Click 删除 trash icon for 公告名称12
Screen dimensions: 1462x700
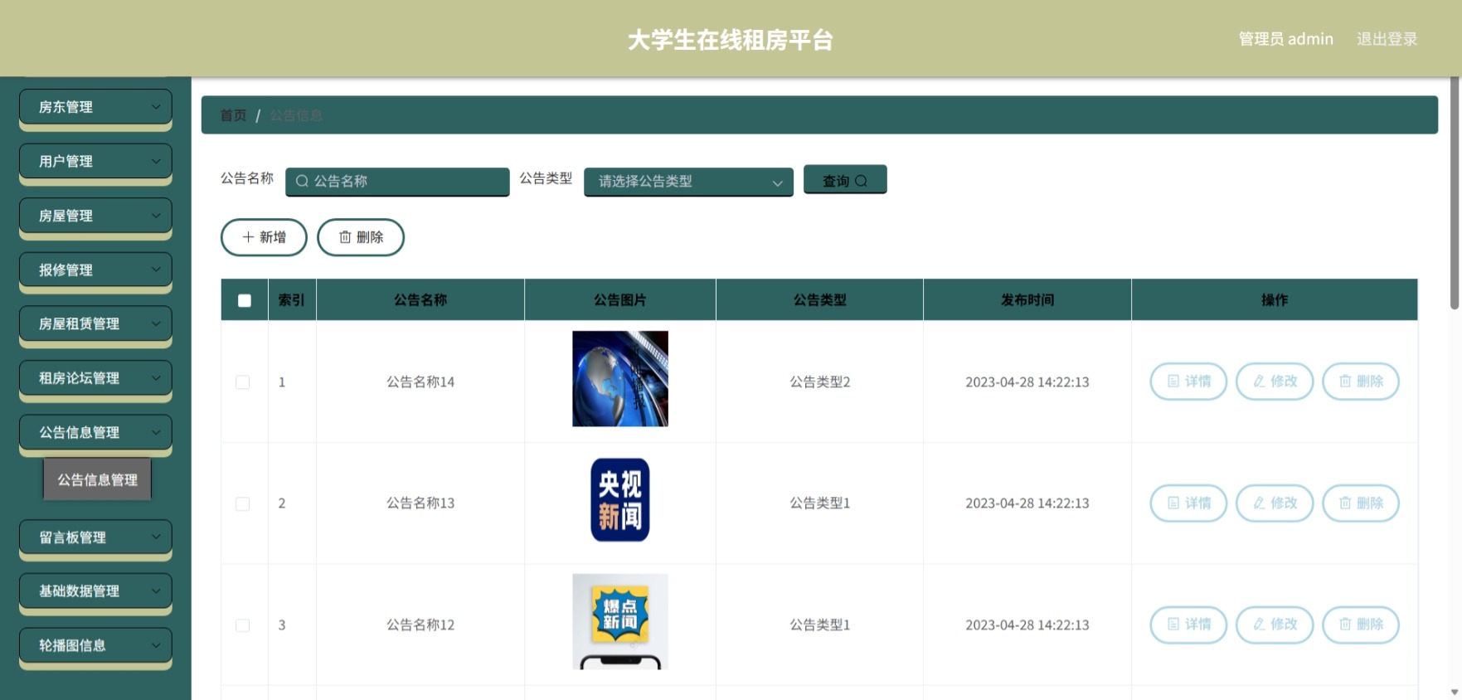tap(1346, 625)
